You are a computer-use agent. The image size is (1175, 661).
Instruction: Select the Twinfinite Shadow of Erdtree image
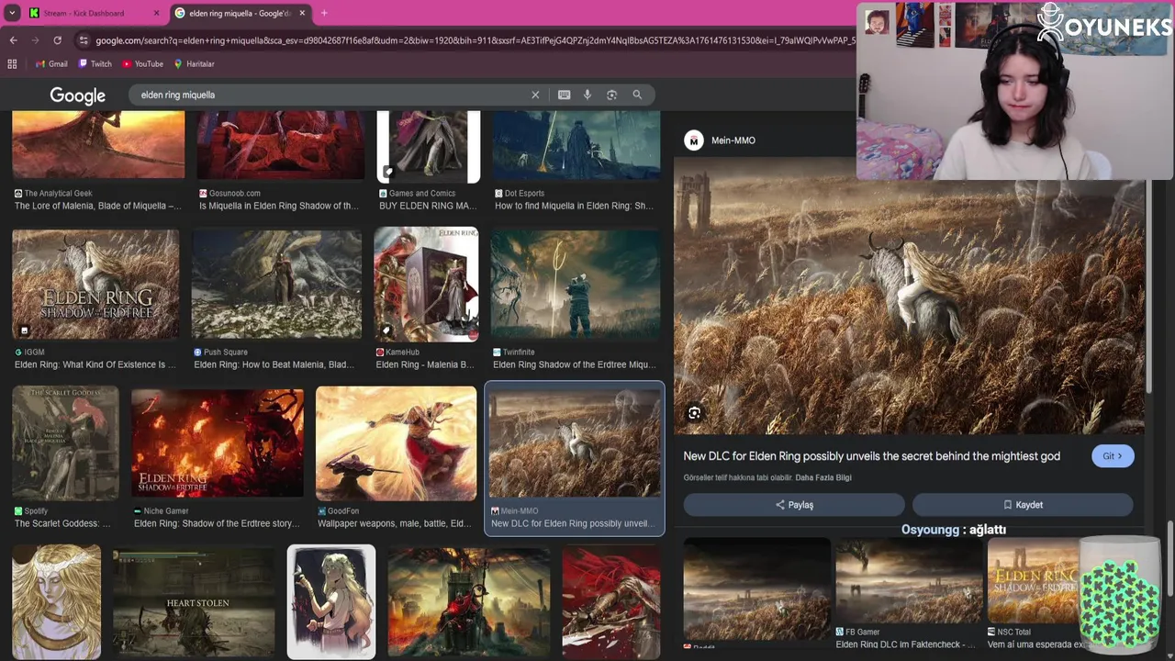[576, 285]
